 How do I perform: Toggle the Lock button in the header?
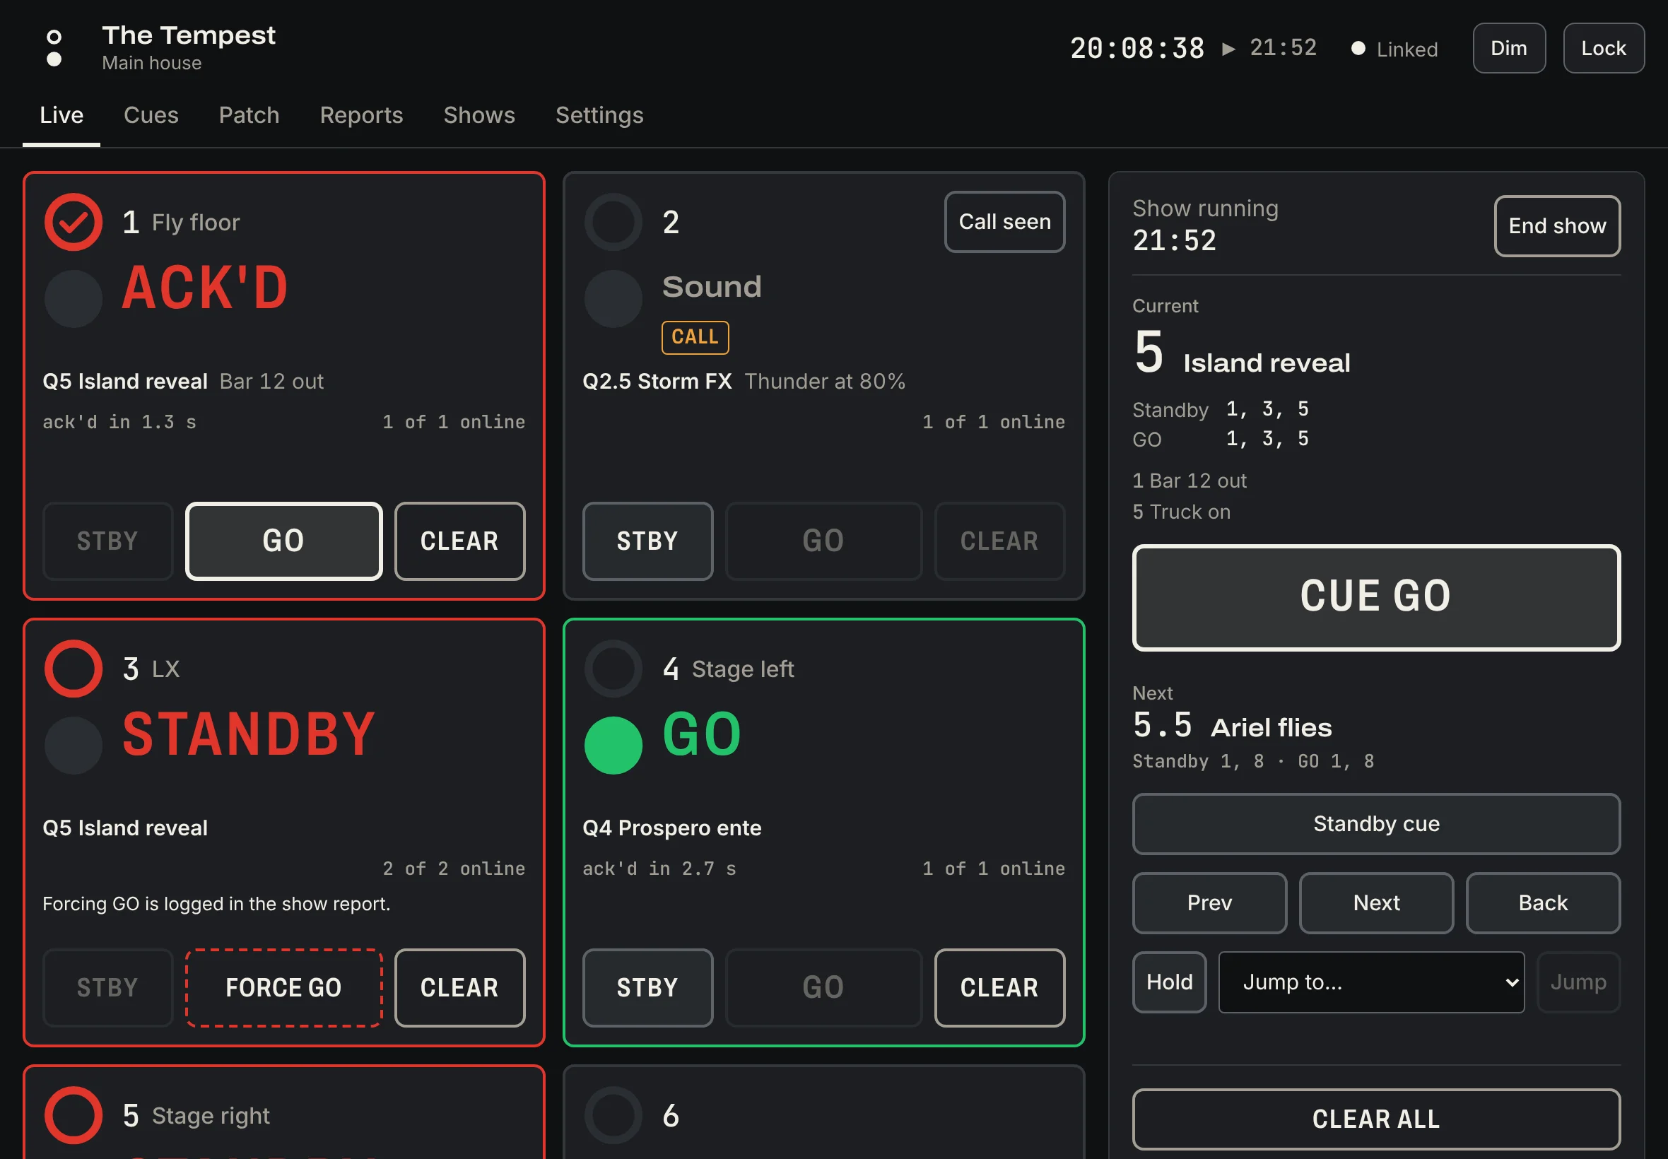coord(1604,48)
